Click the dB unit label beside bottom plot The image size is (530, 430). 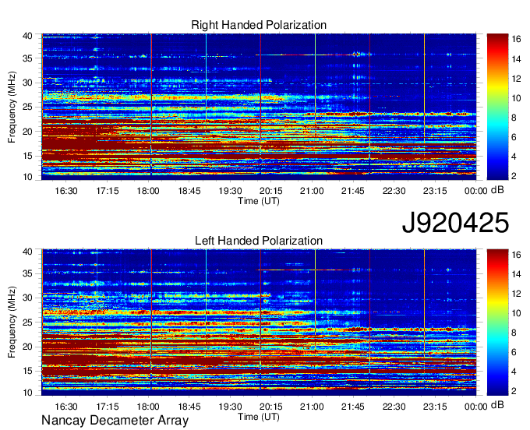point(497,404)
